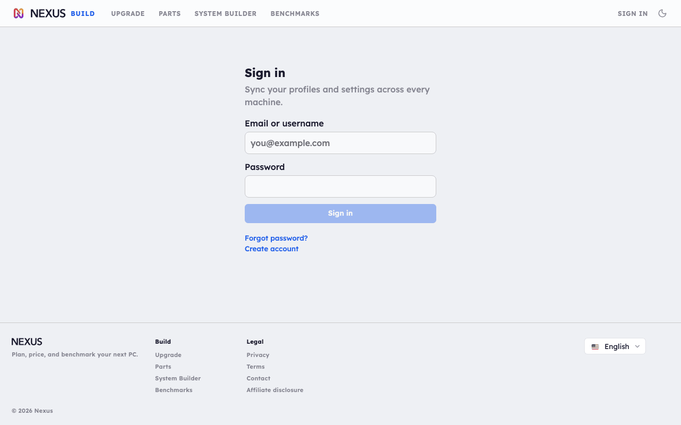Follow the Create account link

point(271,249)
